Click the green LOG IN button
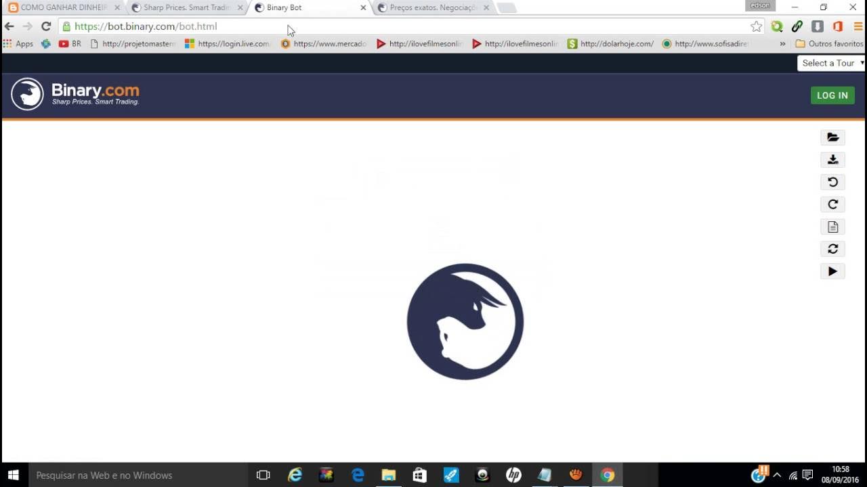This screenshot has height=487, width=867. [x=832, y=95]
